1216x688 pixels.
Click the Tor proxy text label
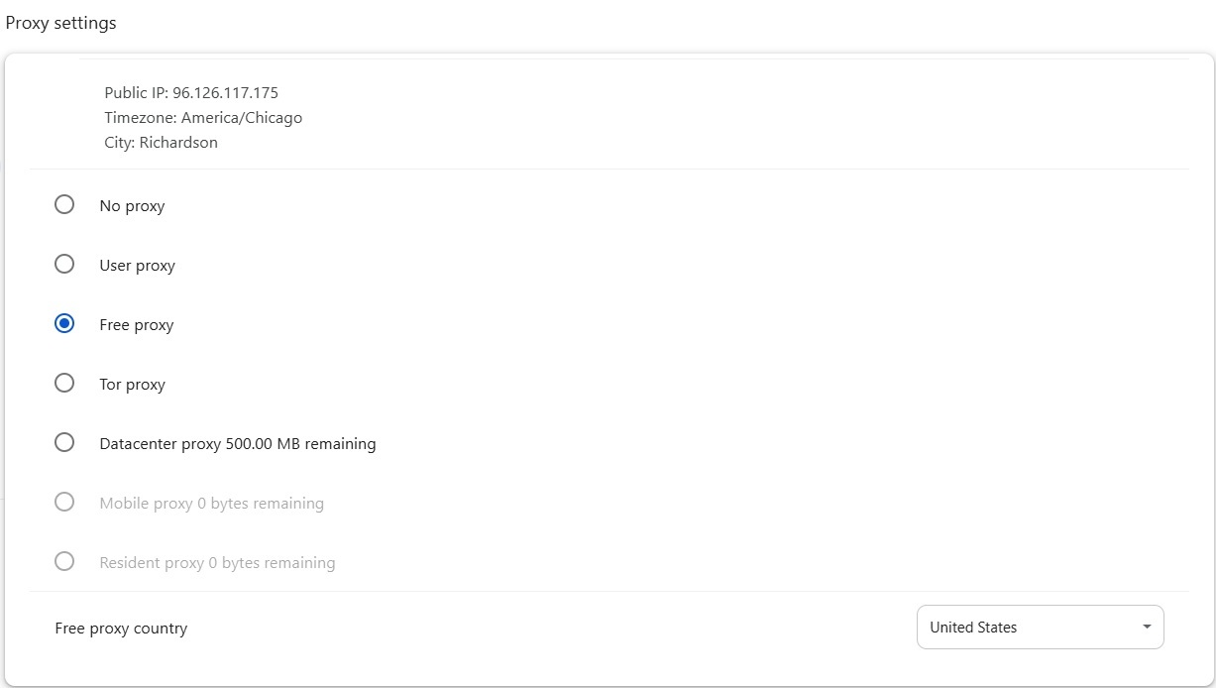[132, 385]
